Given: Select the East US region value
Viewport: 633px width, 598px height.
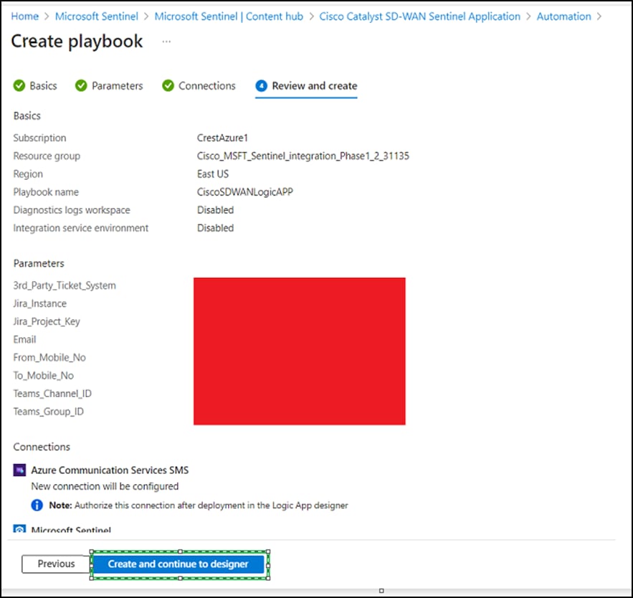Looking at the screenshot, I should pos(213,174).
